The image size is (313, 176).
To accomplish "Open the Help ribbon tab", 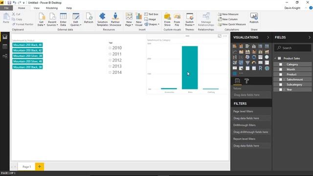I will point(69,8).
